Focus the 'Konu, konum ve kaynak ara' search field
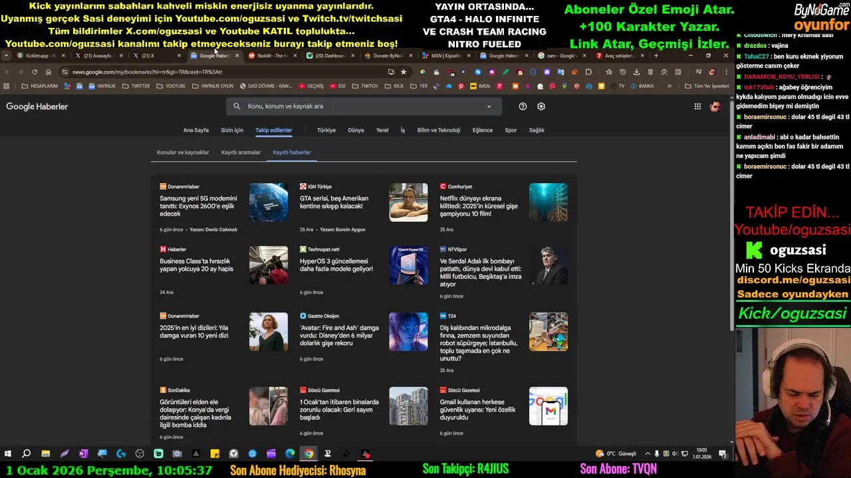Image resolution: width=851 pixels, height=478 pixels. click(364, 106)
